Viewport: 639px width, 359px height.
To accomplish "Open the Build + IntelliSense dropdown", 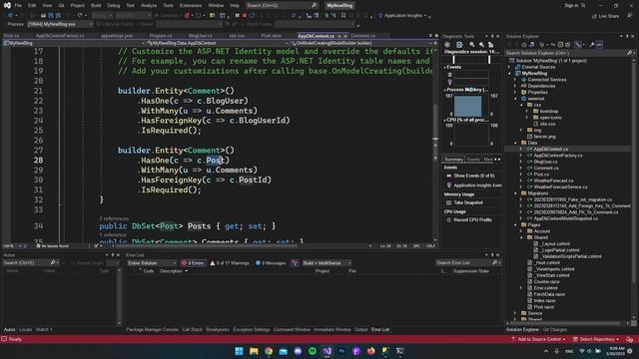I will coord(326,263).
